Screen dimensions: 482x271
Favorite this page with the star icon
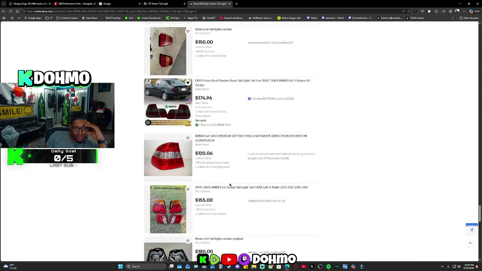[409, 11]
